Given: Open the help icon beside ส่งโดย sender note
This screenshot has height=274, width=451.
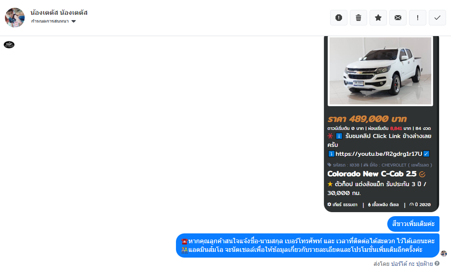Looking at the screenshot, I should pyautogui.click(x=437, y=263).
